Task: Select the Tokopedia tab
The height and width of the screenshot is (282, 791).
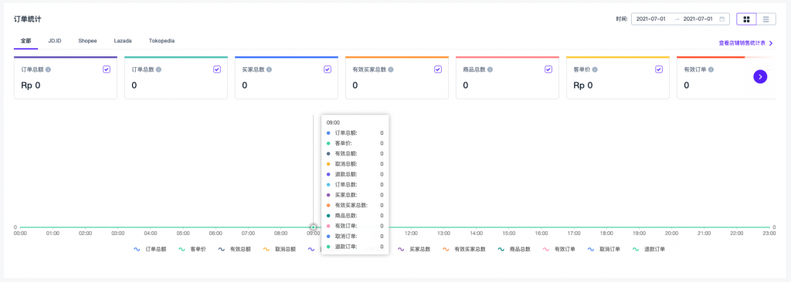Action: [x=161, y=41]
